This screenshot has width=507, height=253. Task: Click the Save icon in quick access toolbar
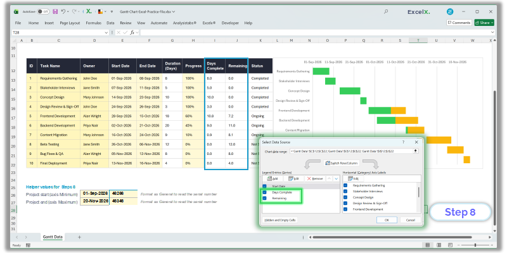pyautogui.click(x=55, y=11)
